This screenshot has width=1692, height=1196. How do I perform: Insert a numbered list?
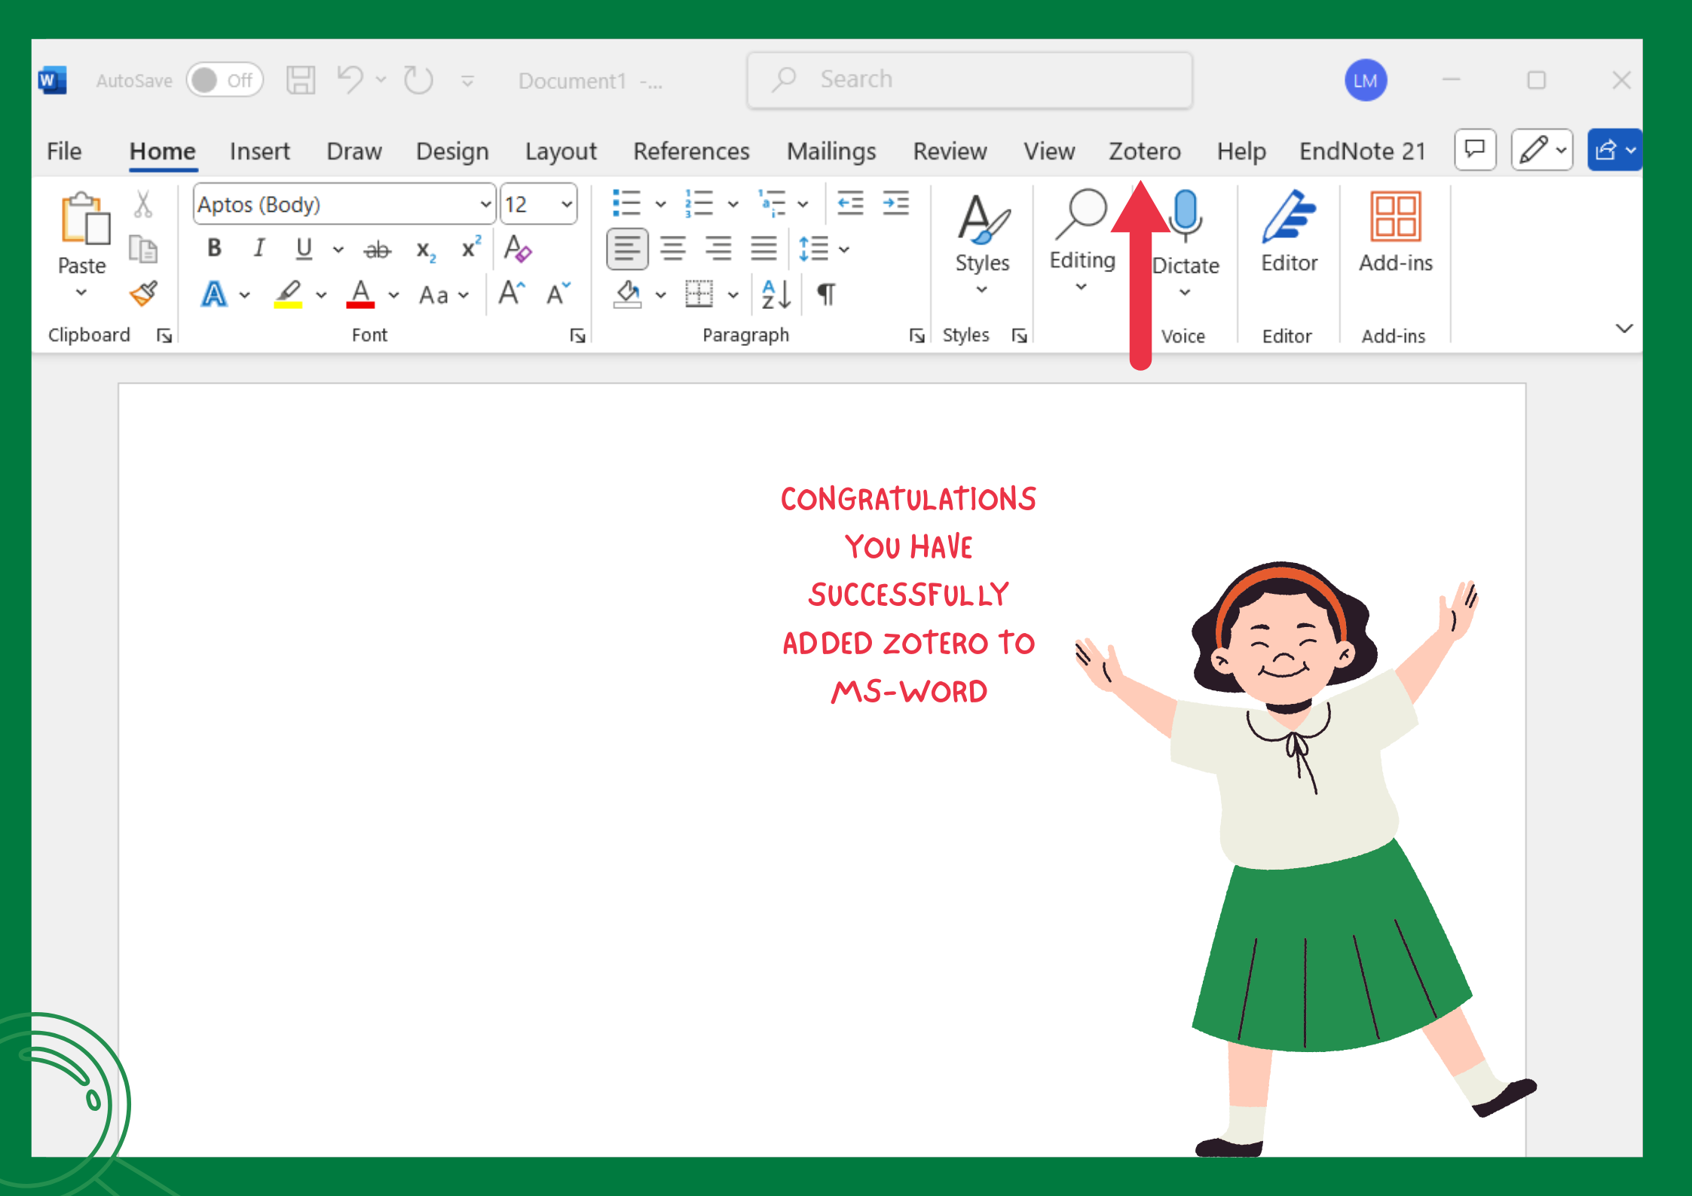[x=699, y=203]
